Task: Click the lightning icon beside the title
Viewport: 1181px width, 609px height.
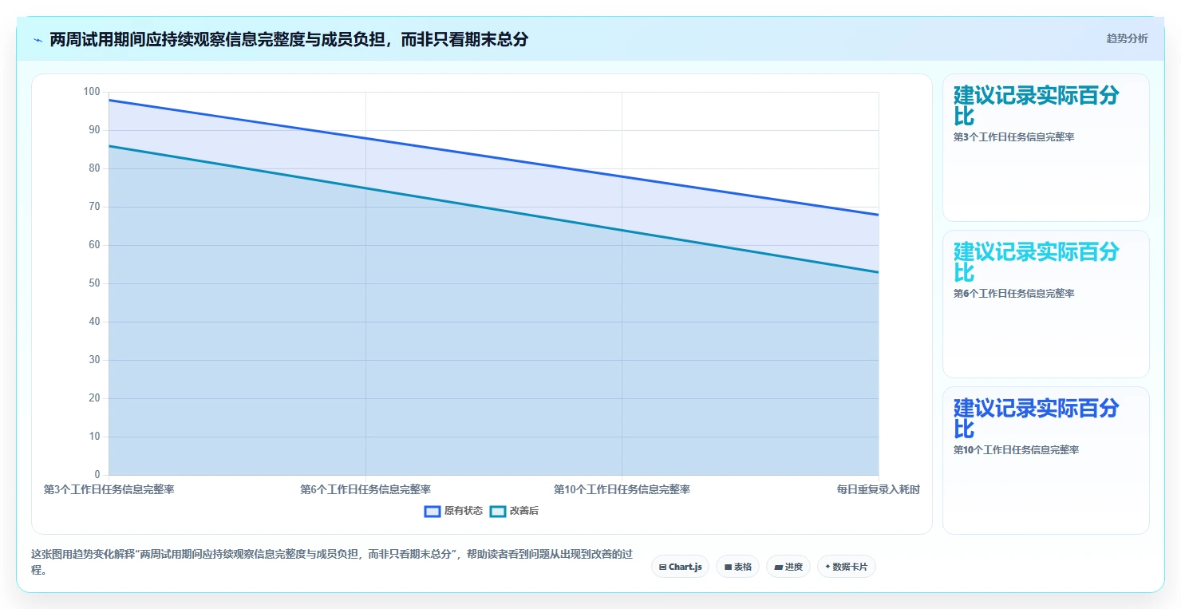Action: 38,40
